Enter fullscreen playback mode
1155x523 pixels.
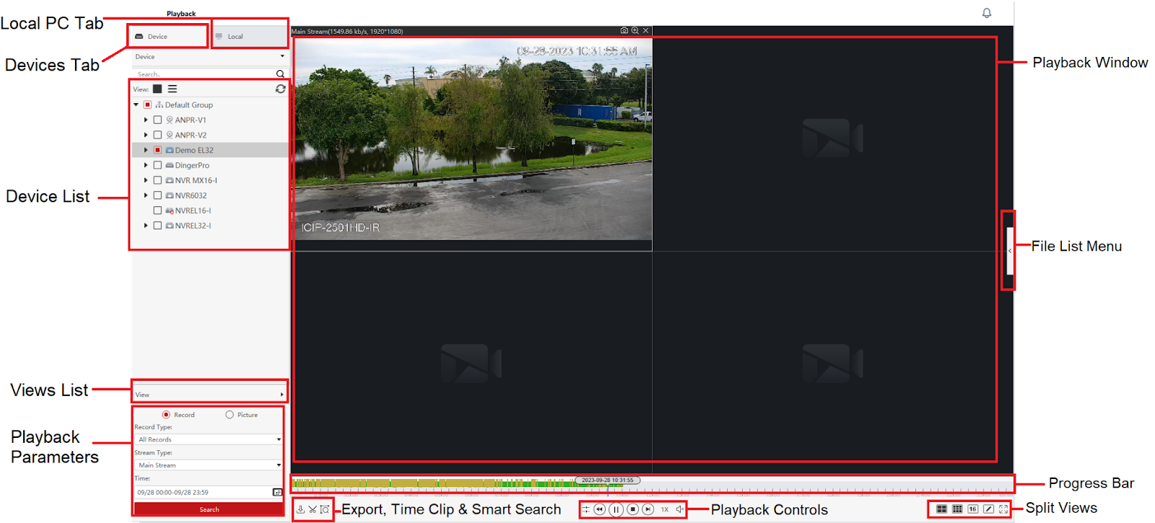[x=1003, y=509]
